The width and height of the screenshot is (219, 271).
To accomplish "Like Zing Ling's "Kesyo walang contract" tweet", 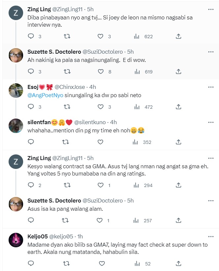I will pos(101,185).
